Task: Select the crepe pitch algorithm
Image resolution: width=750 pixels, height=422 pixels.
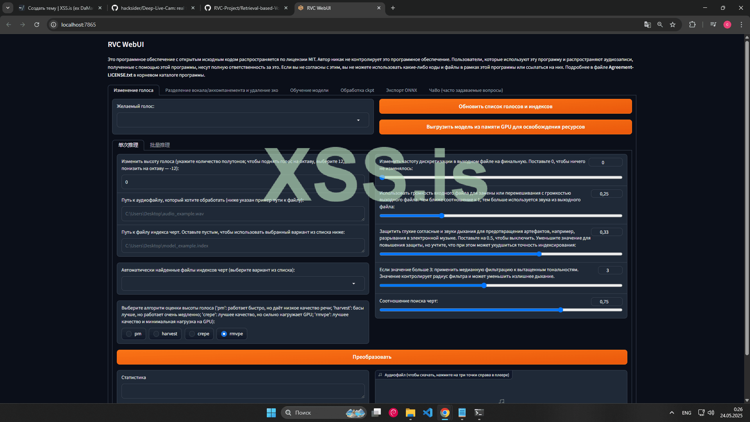Action: (192, 334)
